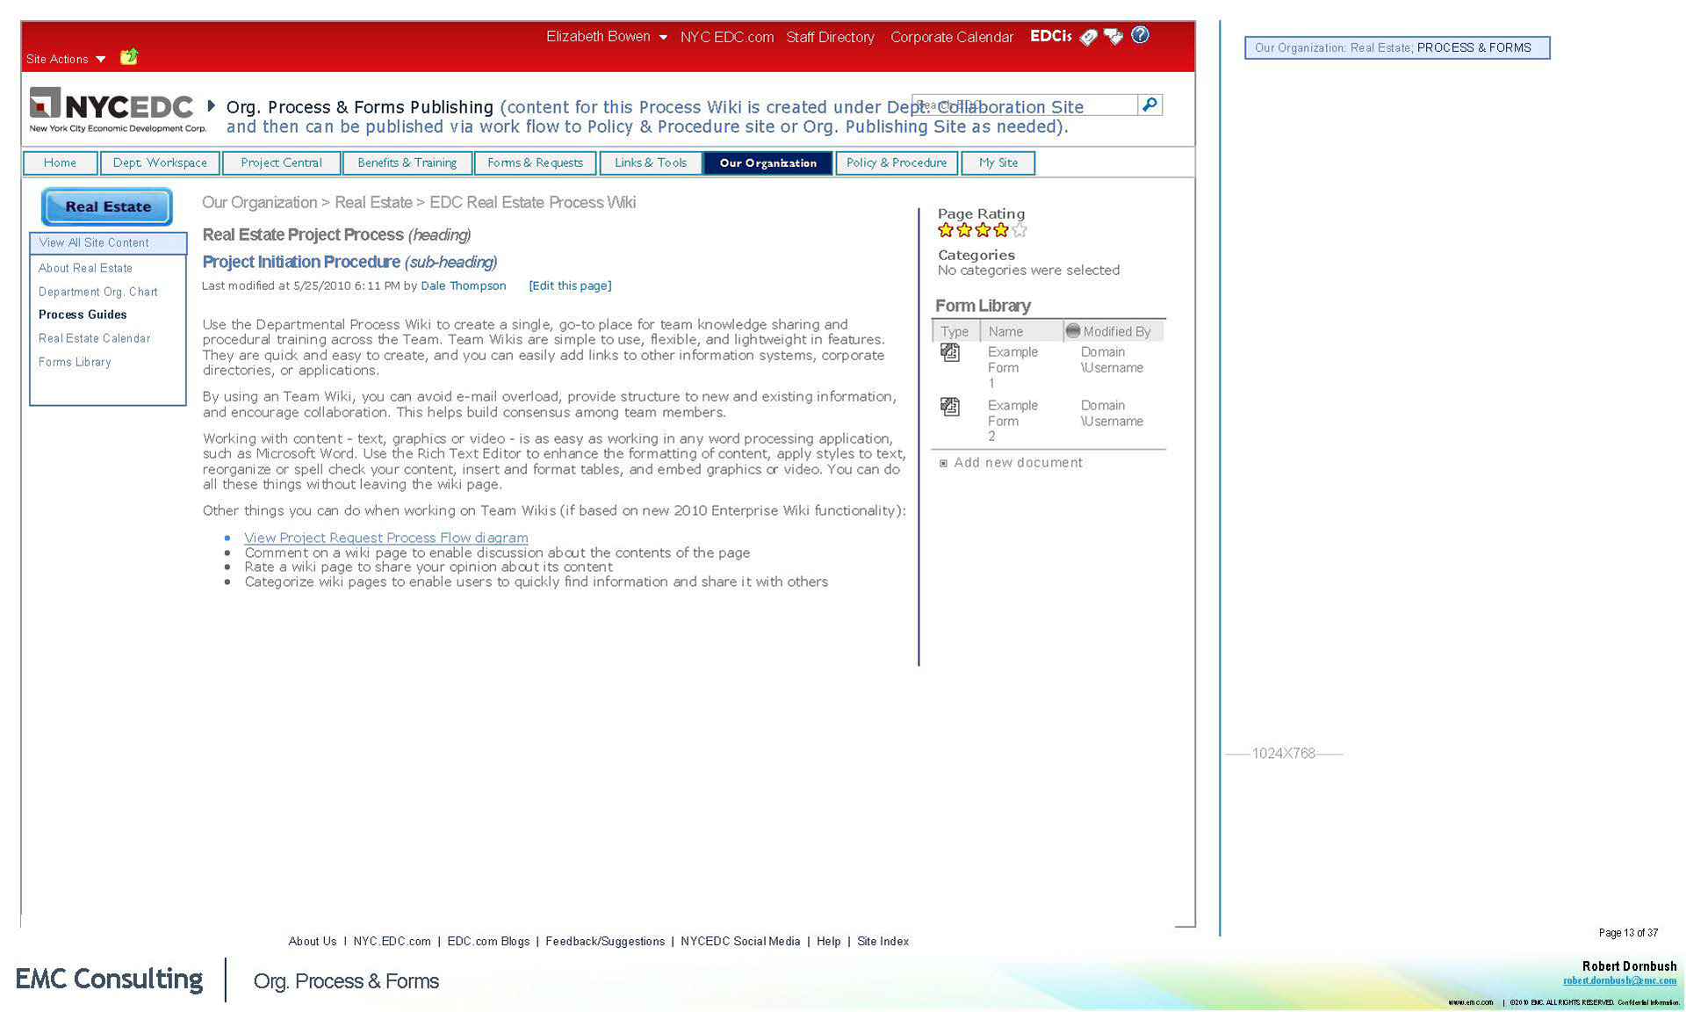Viewport: 1686px width, 1012px height.
Task: Click the notes icon before help
Action: [x=1113, y=37]
